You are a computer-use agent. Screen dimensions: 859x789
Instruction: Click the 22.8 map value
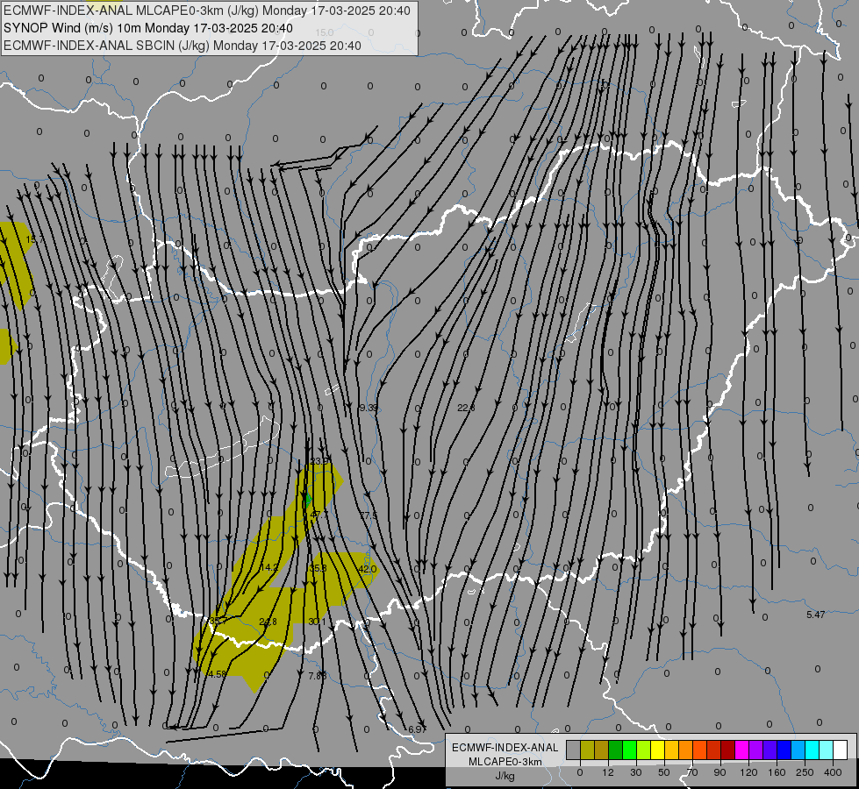coord(466,408)
